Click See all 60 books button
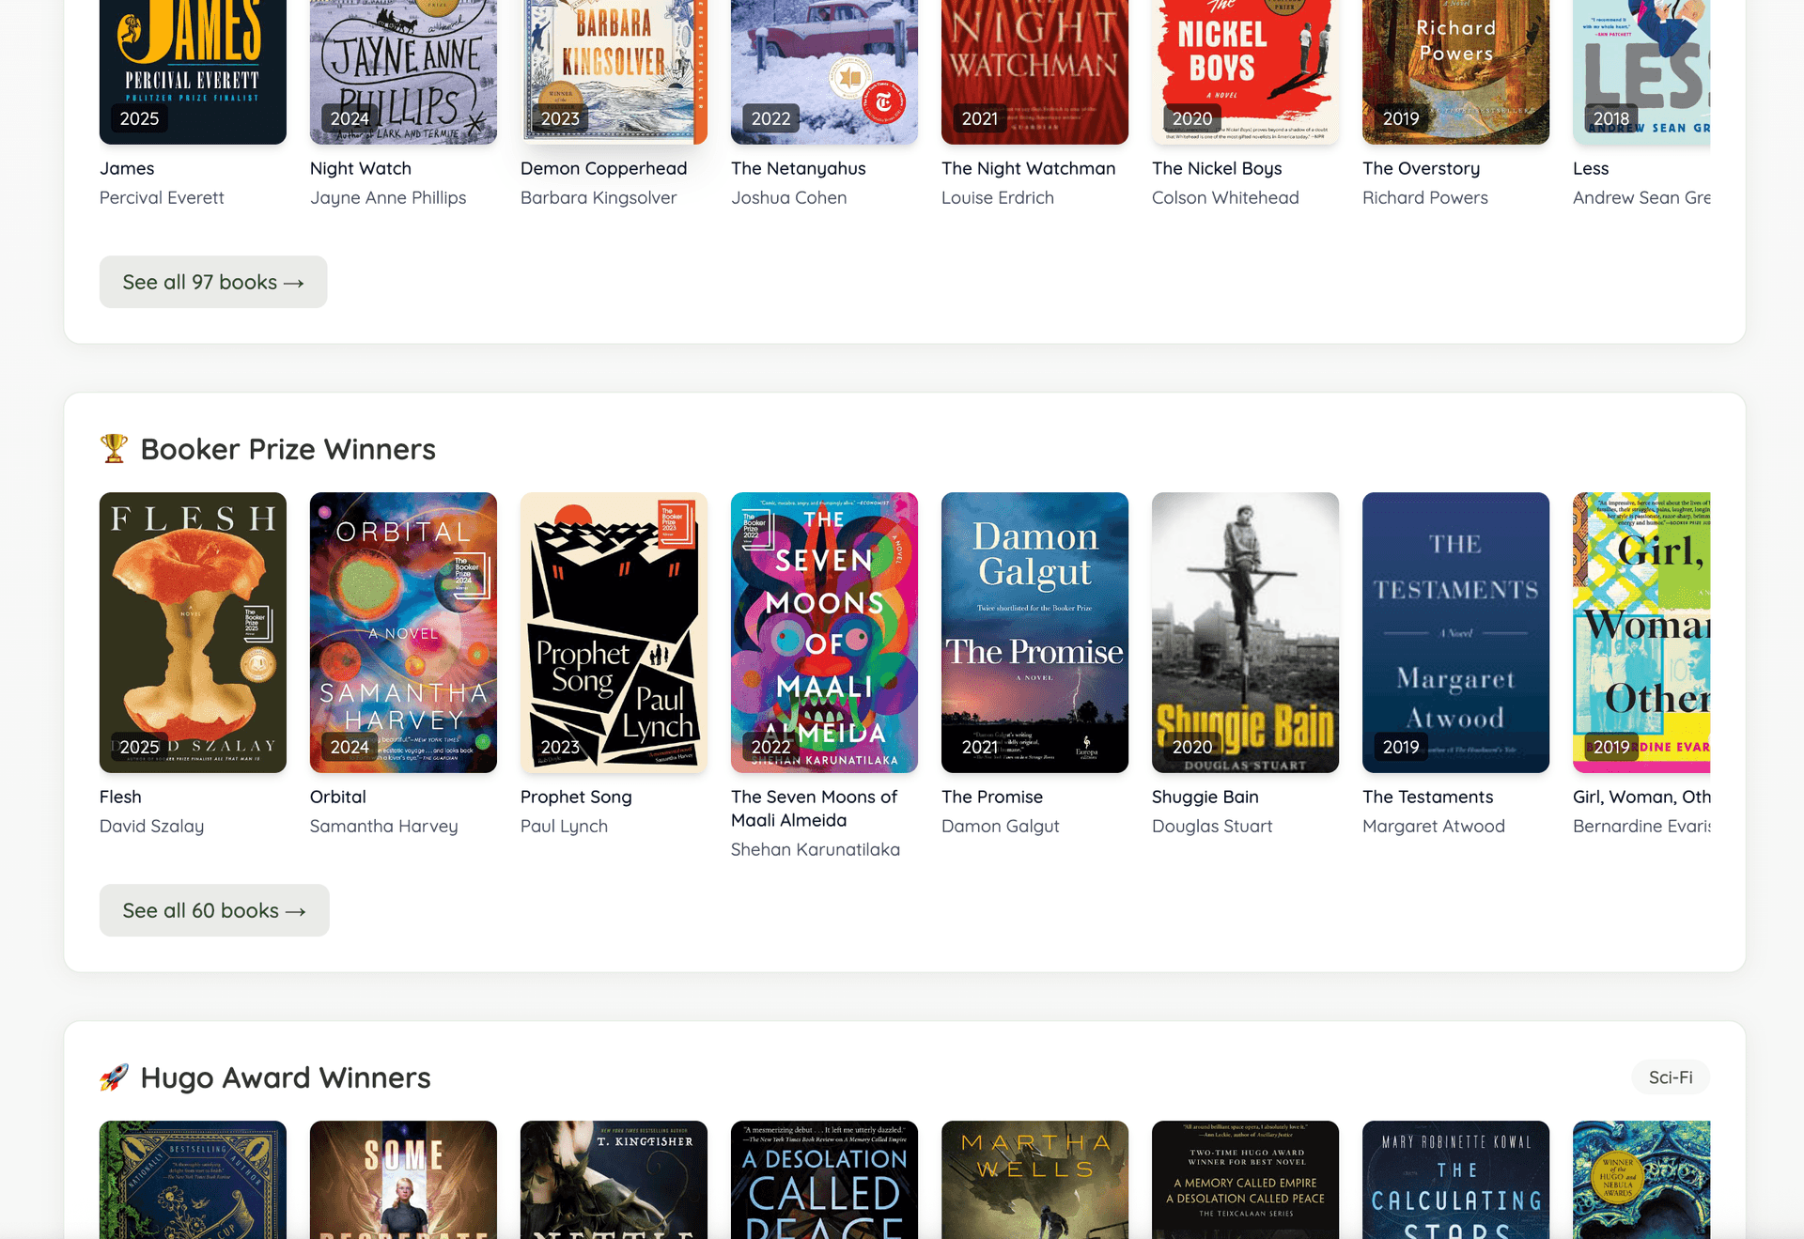The image size is (1804, 1239). click(214, 910)
